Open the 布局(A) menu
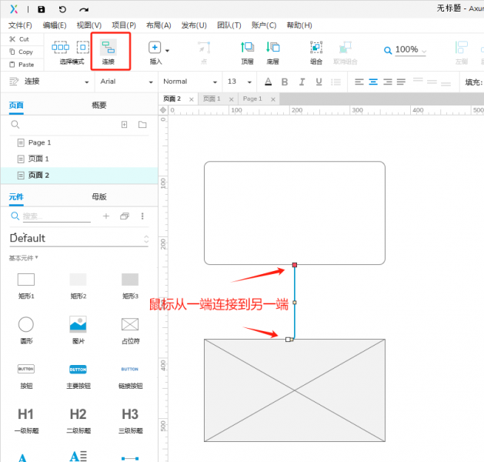484x462 pixels. pos(159,25)
